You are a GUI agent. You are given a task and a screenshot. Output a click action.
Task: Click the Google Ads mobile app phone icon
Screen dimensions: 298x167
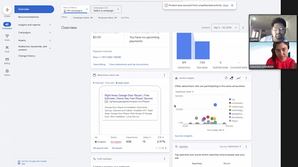(19, 163)
